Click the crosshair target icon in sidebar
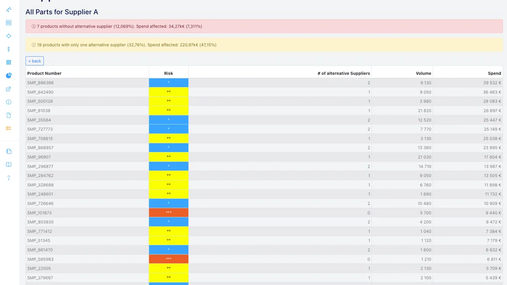Viewport: 507px width, 285px height. coord(8,36)
